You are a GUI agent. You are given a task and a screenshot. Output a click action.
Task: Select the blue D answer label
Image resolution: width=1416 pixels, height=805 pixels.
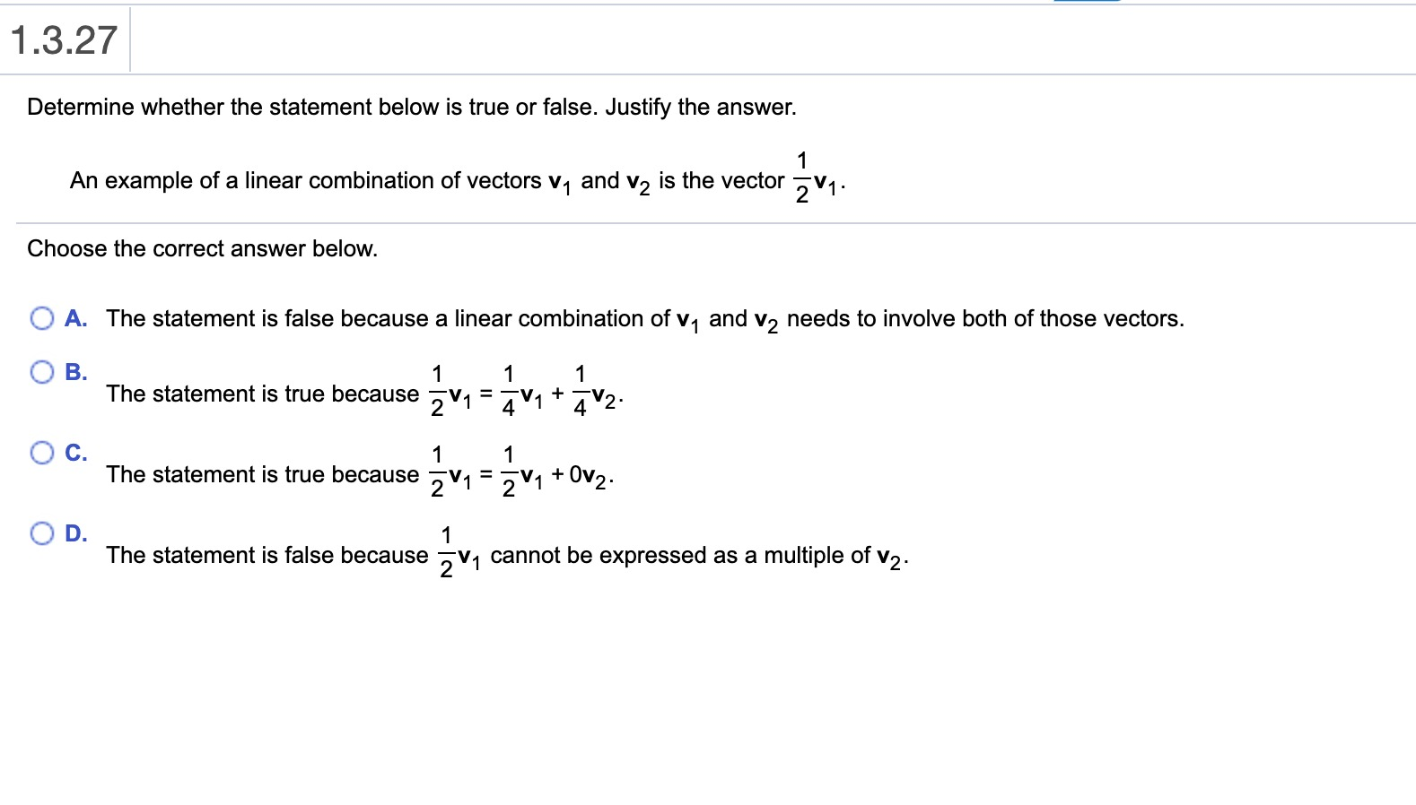tap(77, 532)
